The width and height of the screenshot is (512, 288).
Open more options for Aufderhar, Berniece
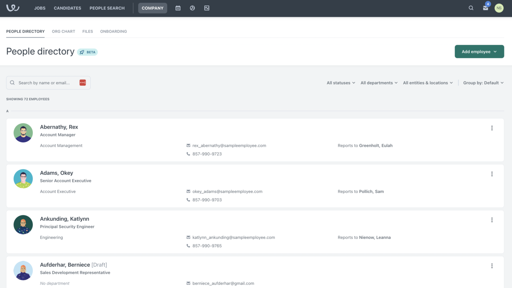[492, 266]
